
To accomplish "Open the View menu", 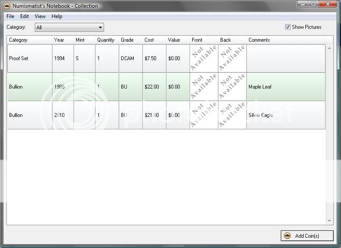I will tap(40, 16).
